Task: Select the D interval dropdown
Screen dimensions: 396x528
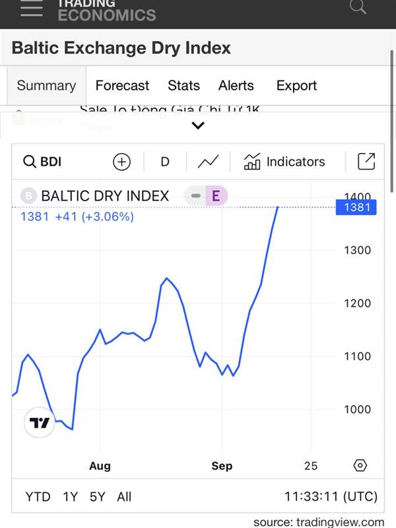Action: (165, 162)
